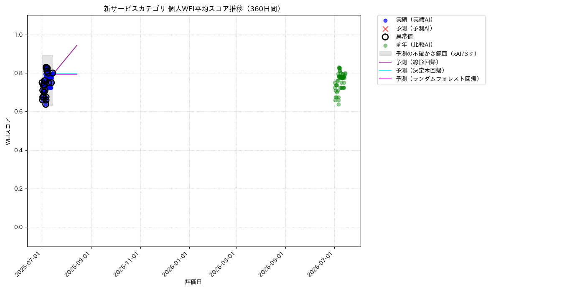
Task: Click x-axis tick 2026-03-01
Action: click(223, 264)
